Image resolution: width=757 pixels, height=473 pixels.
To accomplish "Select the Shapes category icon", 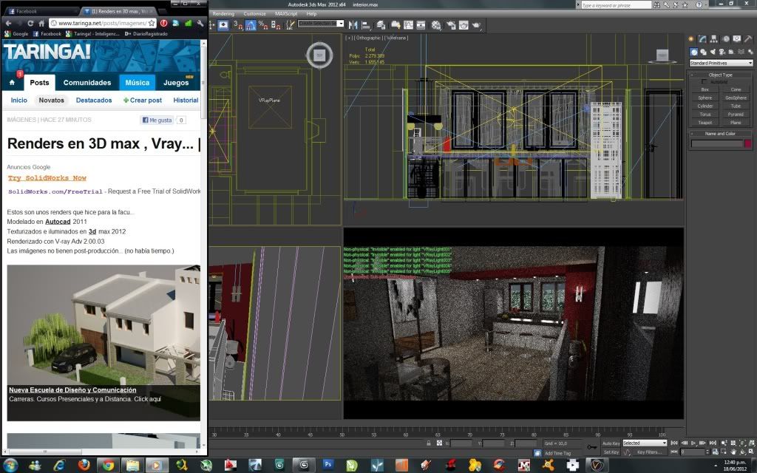I will pyautogui.click(x=704, y=52).
